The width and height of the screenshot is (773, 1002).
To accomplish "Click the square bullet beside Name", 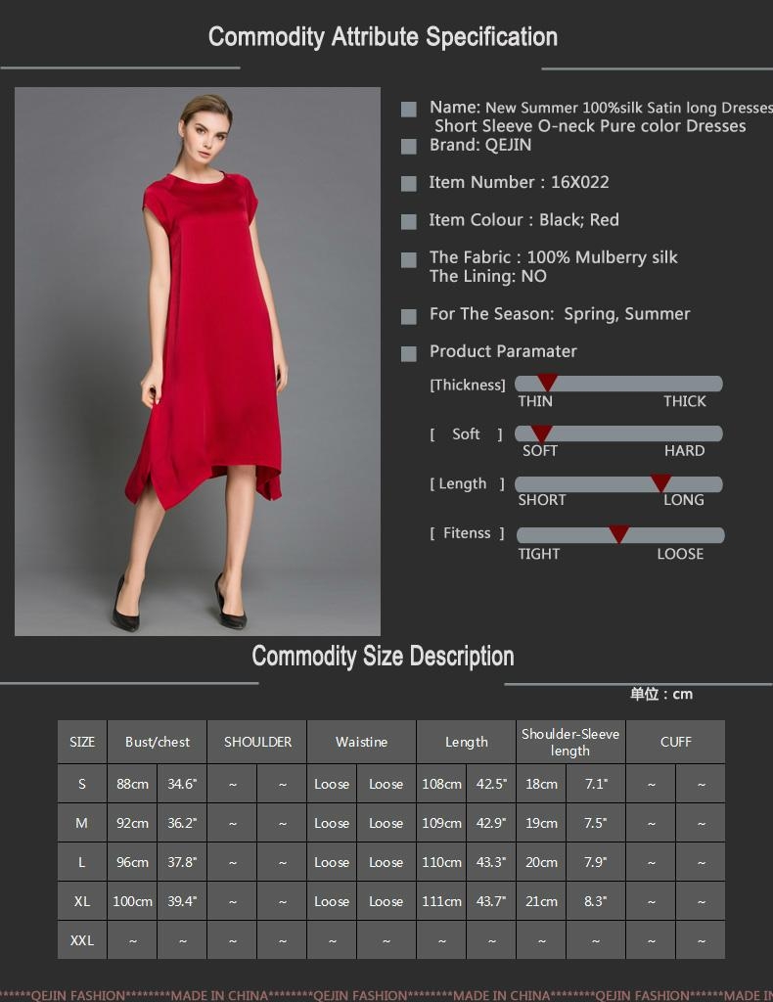I will [x=409, y=109].
